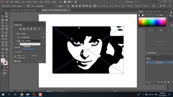The image size is (173, 97).
Task: Toggle Layer 1 visibility eye
Action: (x=148, y=62)
